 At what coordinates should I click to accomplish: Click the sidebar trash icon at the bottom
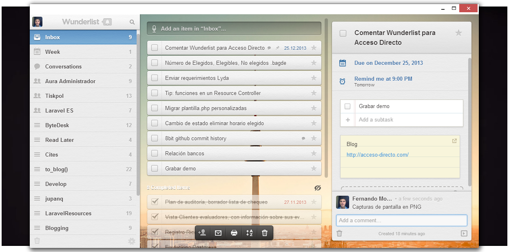(37, 241)
